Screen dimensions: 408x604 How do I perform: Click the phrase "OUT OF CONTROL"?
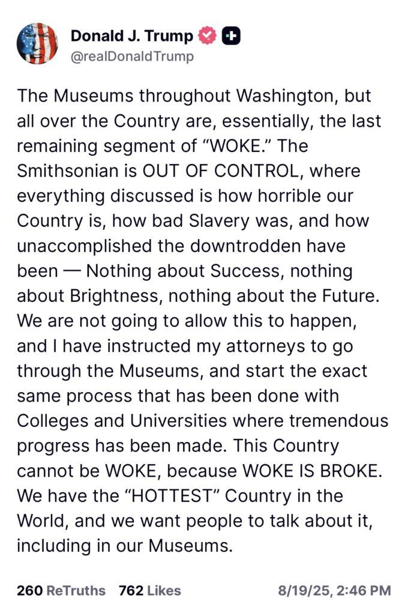click(220, 171)
